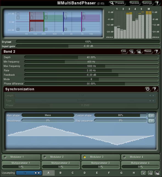Open Synchronization help question mark
Screen dimensions: 162x177
155,89
